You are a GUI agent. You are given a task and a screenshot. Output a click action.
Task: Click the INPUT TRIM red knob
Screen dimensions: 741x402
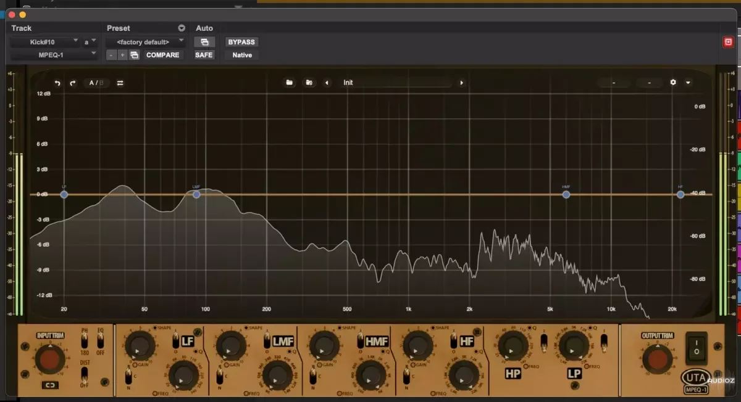pyautogui.click(x=50, y=359)
